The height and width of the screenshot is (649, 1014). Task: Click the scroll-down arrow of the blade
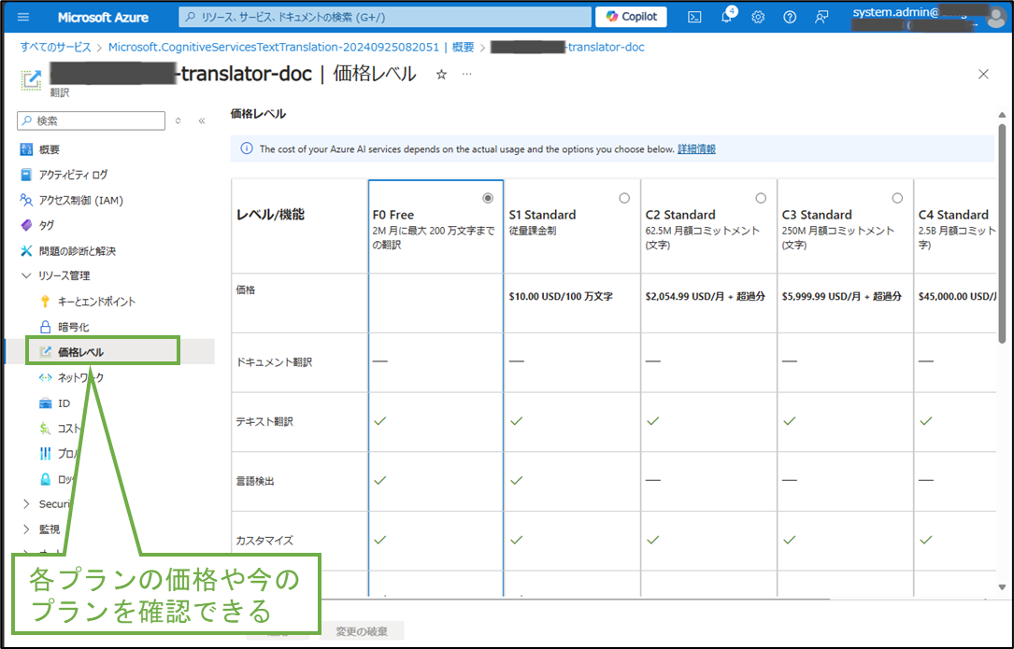(x=1002, y=587)
